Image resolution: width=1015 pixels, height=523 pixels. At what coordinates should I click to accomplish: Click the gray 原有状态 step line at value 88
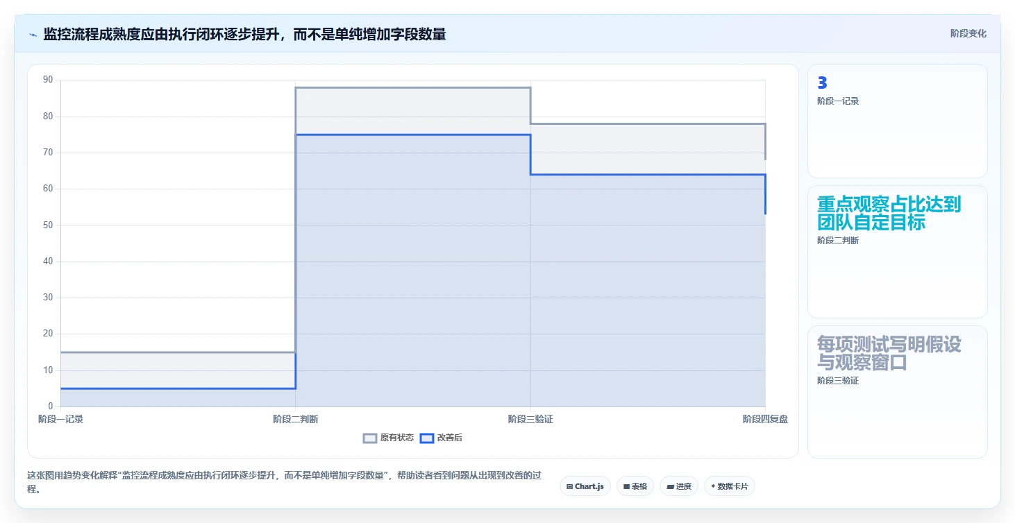[x=413, y=87]
